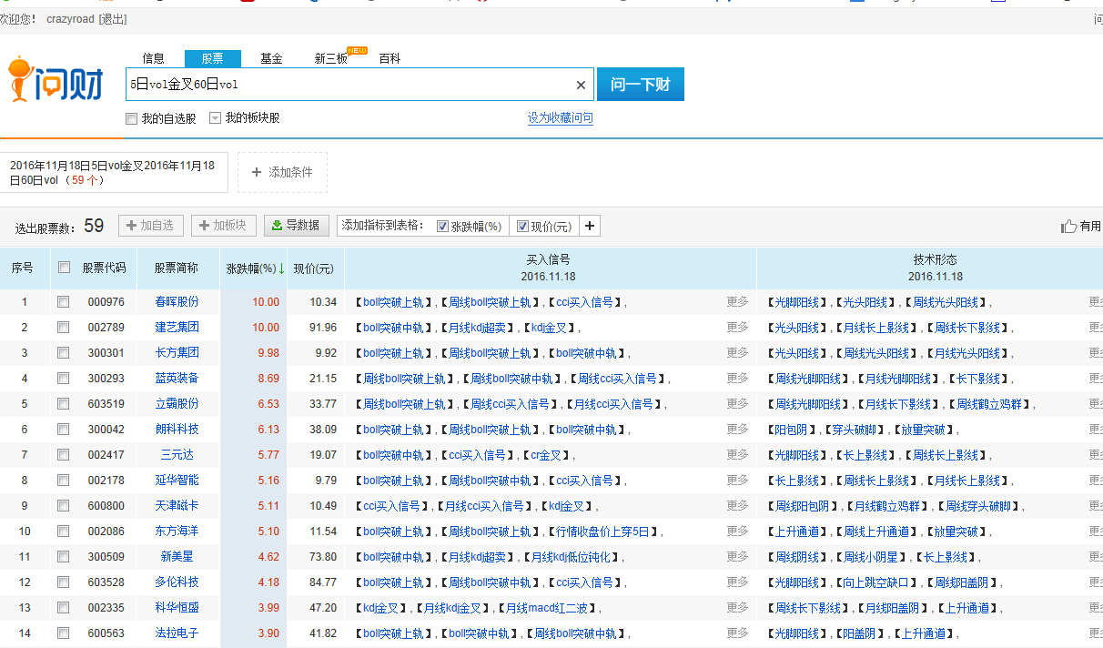Toggle the 现价(元) indicator checkbox
Viewport: 1103px width, 648px height.
coord(522,227)
